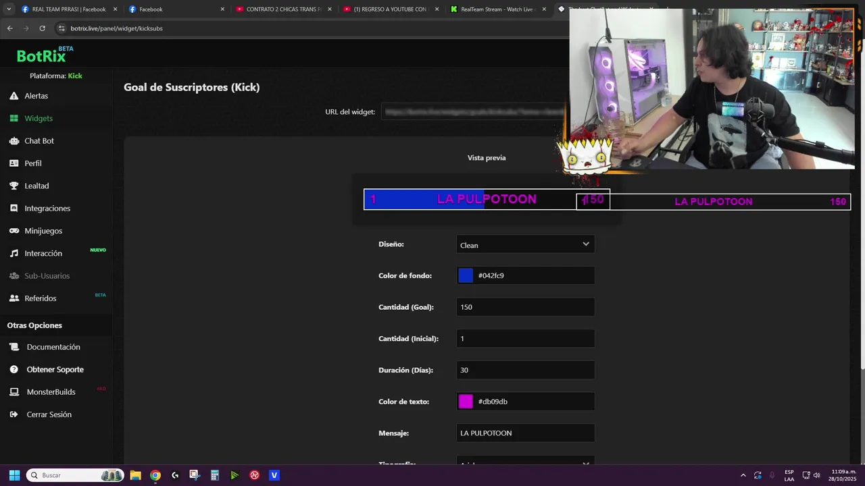
Task: Open Google Chrome from taskbar
Action: click(155, 475)
